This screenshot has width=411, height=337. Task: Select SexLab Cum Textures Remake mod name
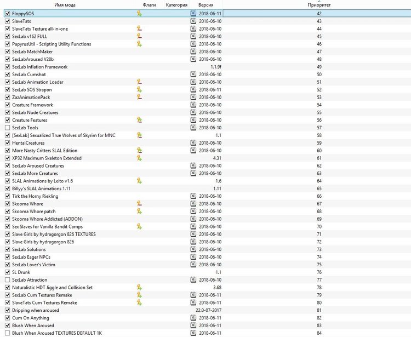pos(42,295)
